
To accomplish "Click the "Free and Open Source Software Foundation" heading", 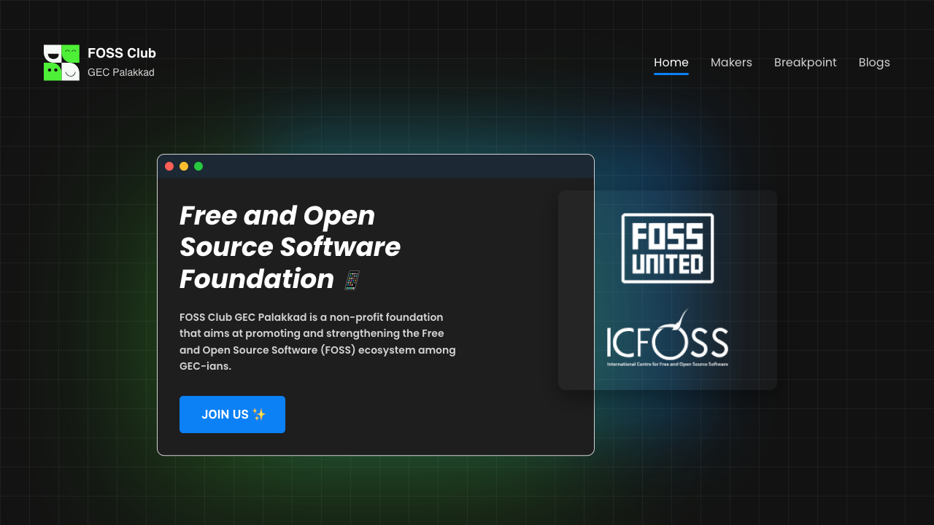I will coord(290,247).
